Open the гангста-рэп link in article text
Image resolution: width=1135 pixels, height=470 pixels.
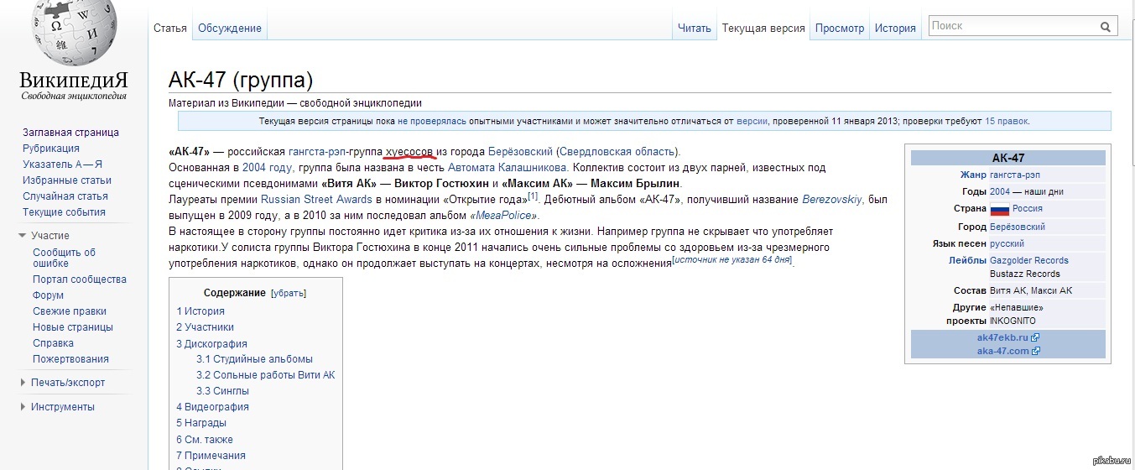(316, 152)
